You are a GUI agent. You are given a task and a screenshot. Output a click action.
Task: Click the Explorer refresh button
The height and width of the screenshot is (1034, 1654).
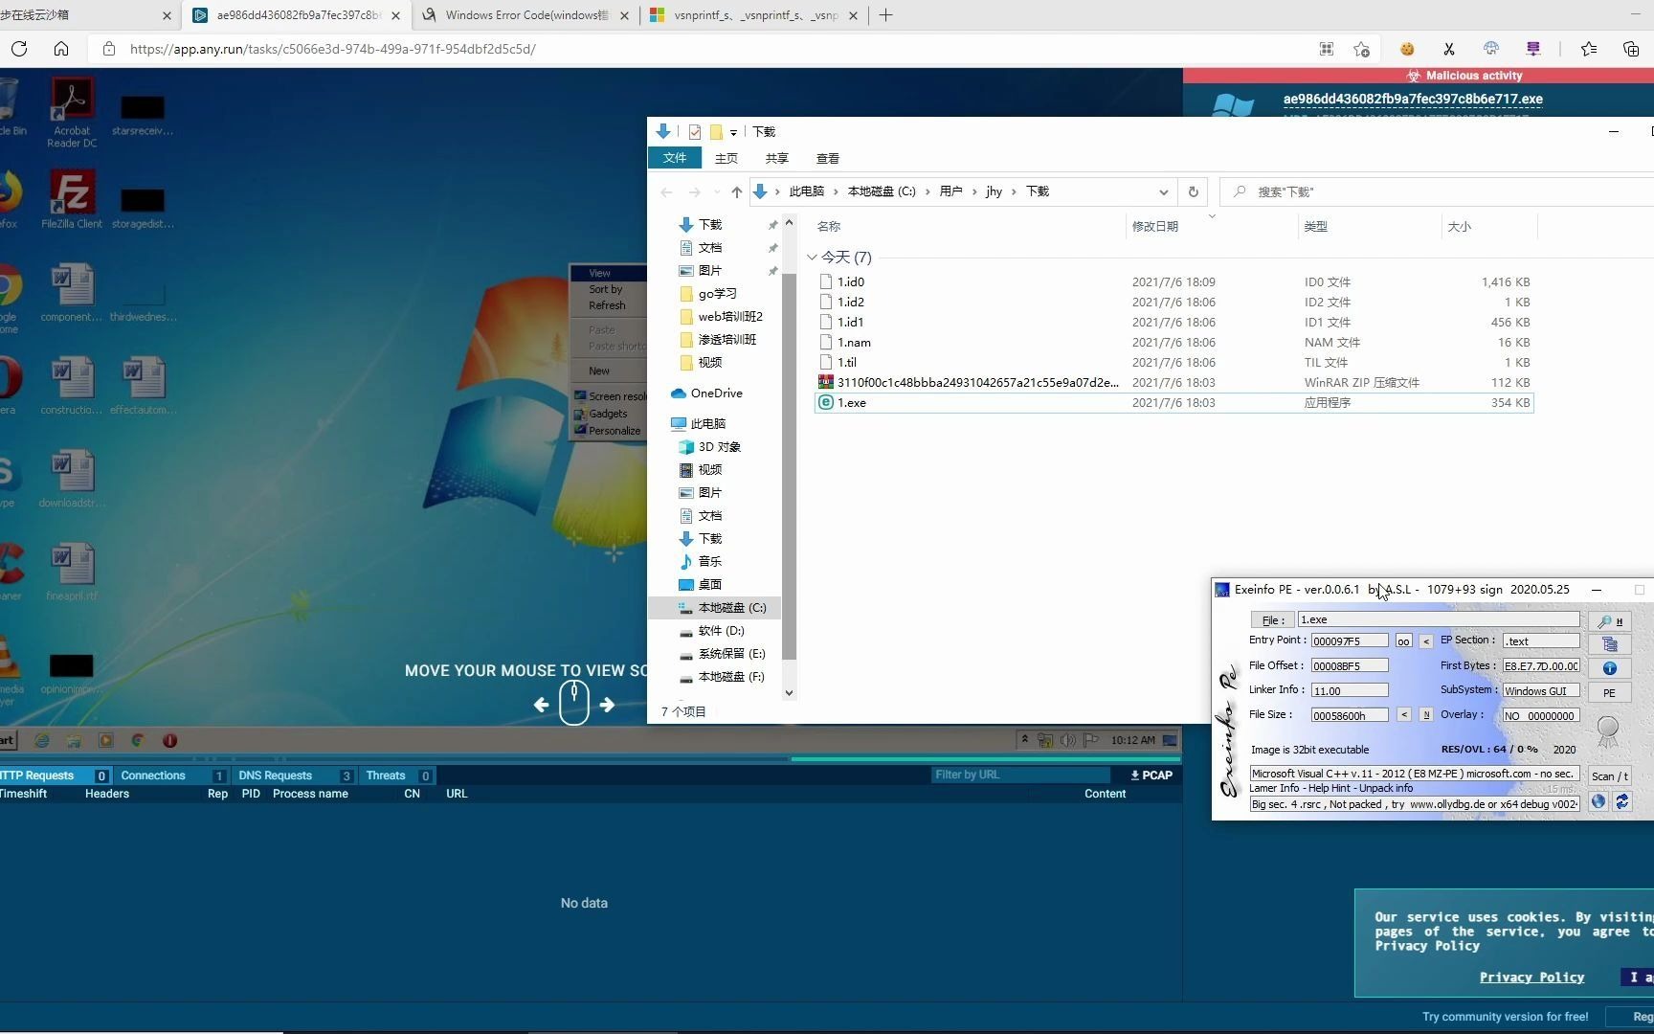coord(1193,192)
